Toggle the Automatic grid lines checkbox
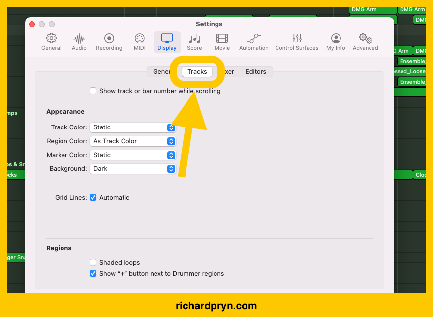 click(93, 197)
